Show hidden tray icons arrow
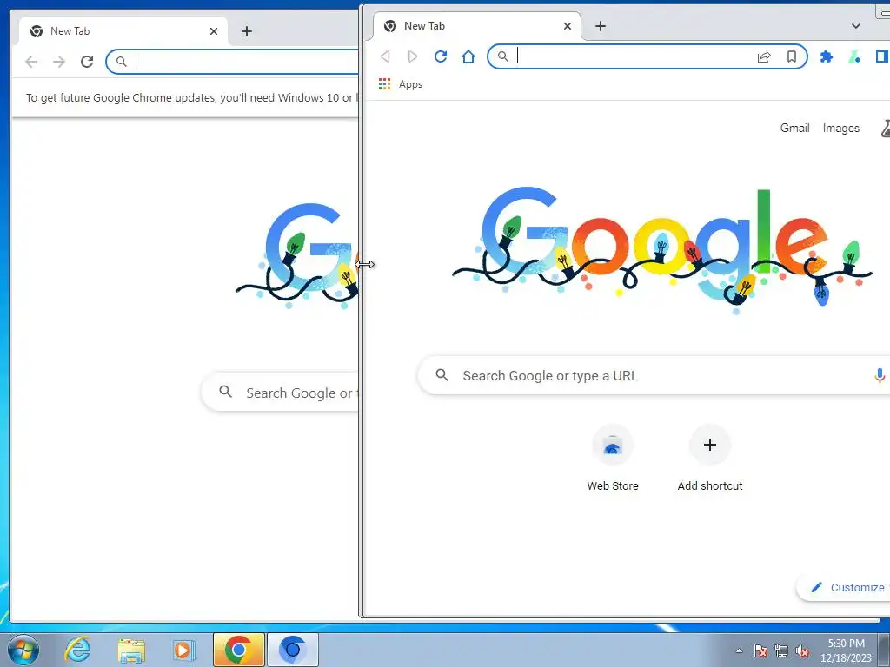This screenshot has width=890, height=667. [739, 650]
